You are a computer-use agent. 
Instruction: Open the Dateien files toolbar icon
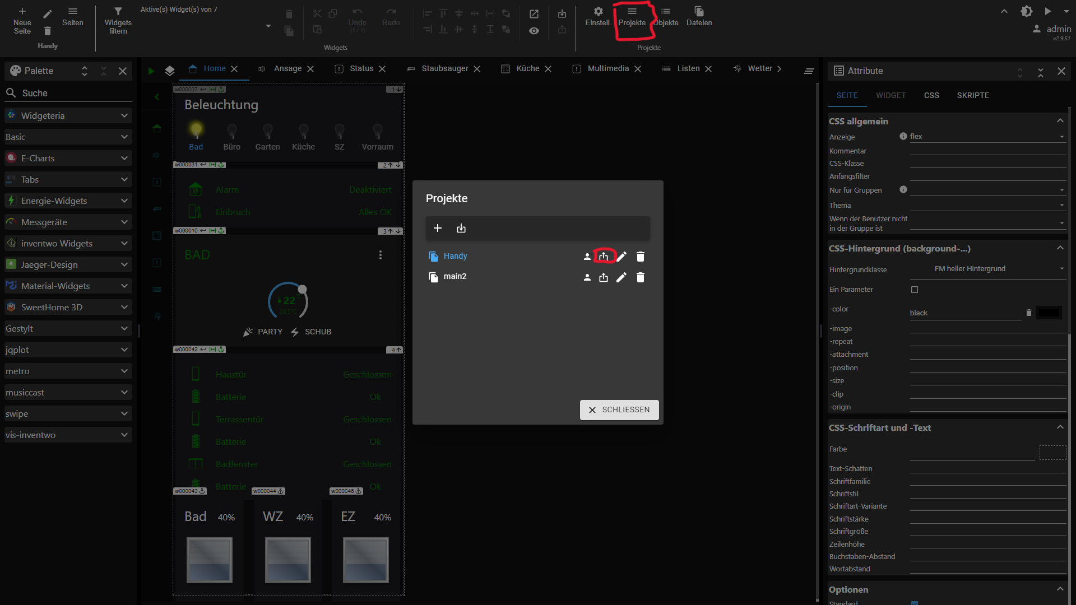pos(699,16)
